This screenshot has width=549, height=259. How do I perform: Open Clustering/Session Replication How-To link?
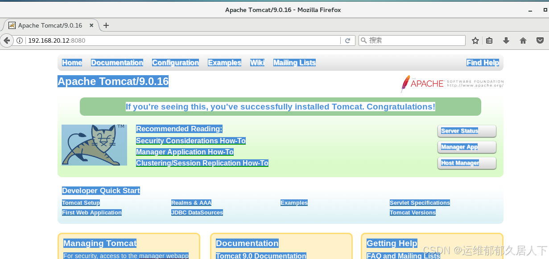(202, 163)
